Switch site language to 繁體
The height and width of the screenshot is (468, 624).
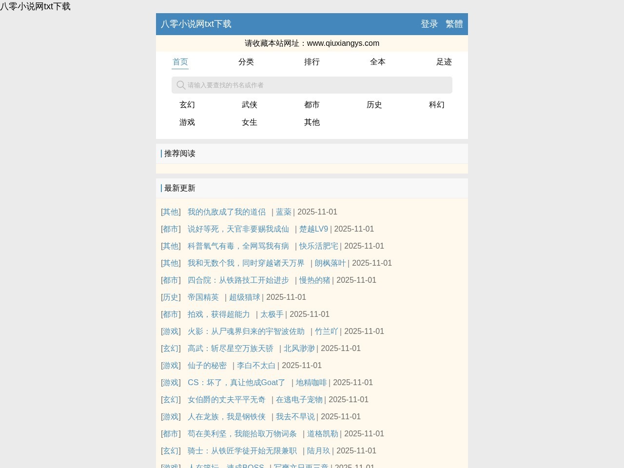tap(454, 23)
